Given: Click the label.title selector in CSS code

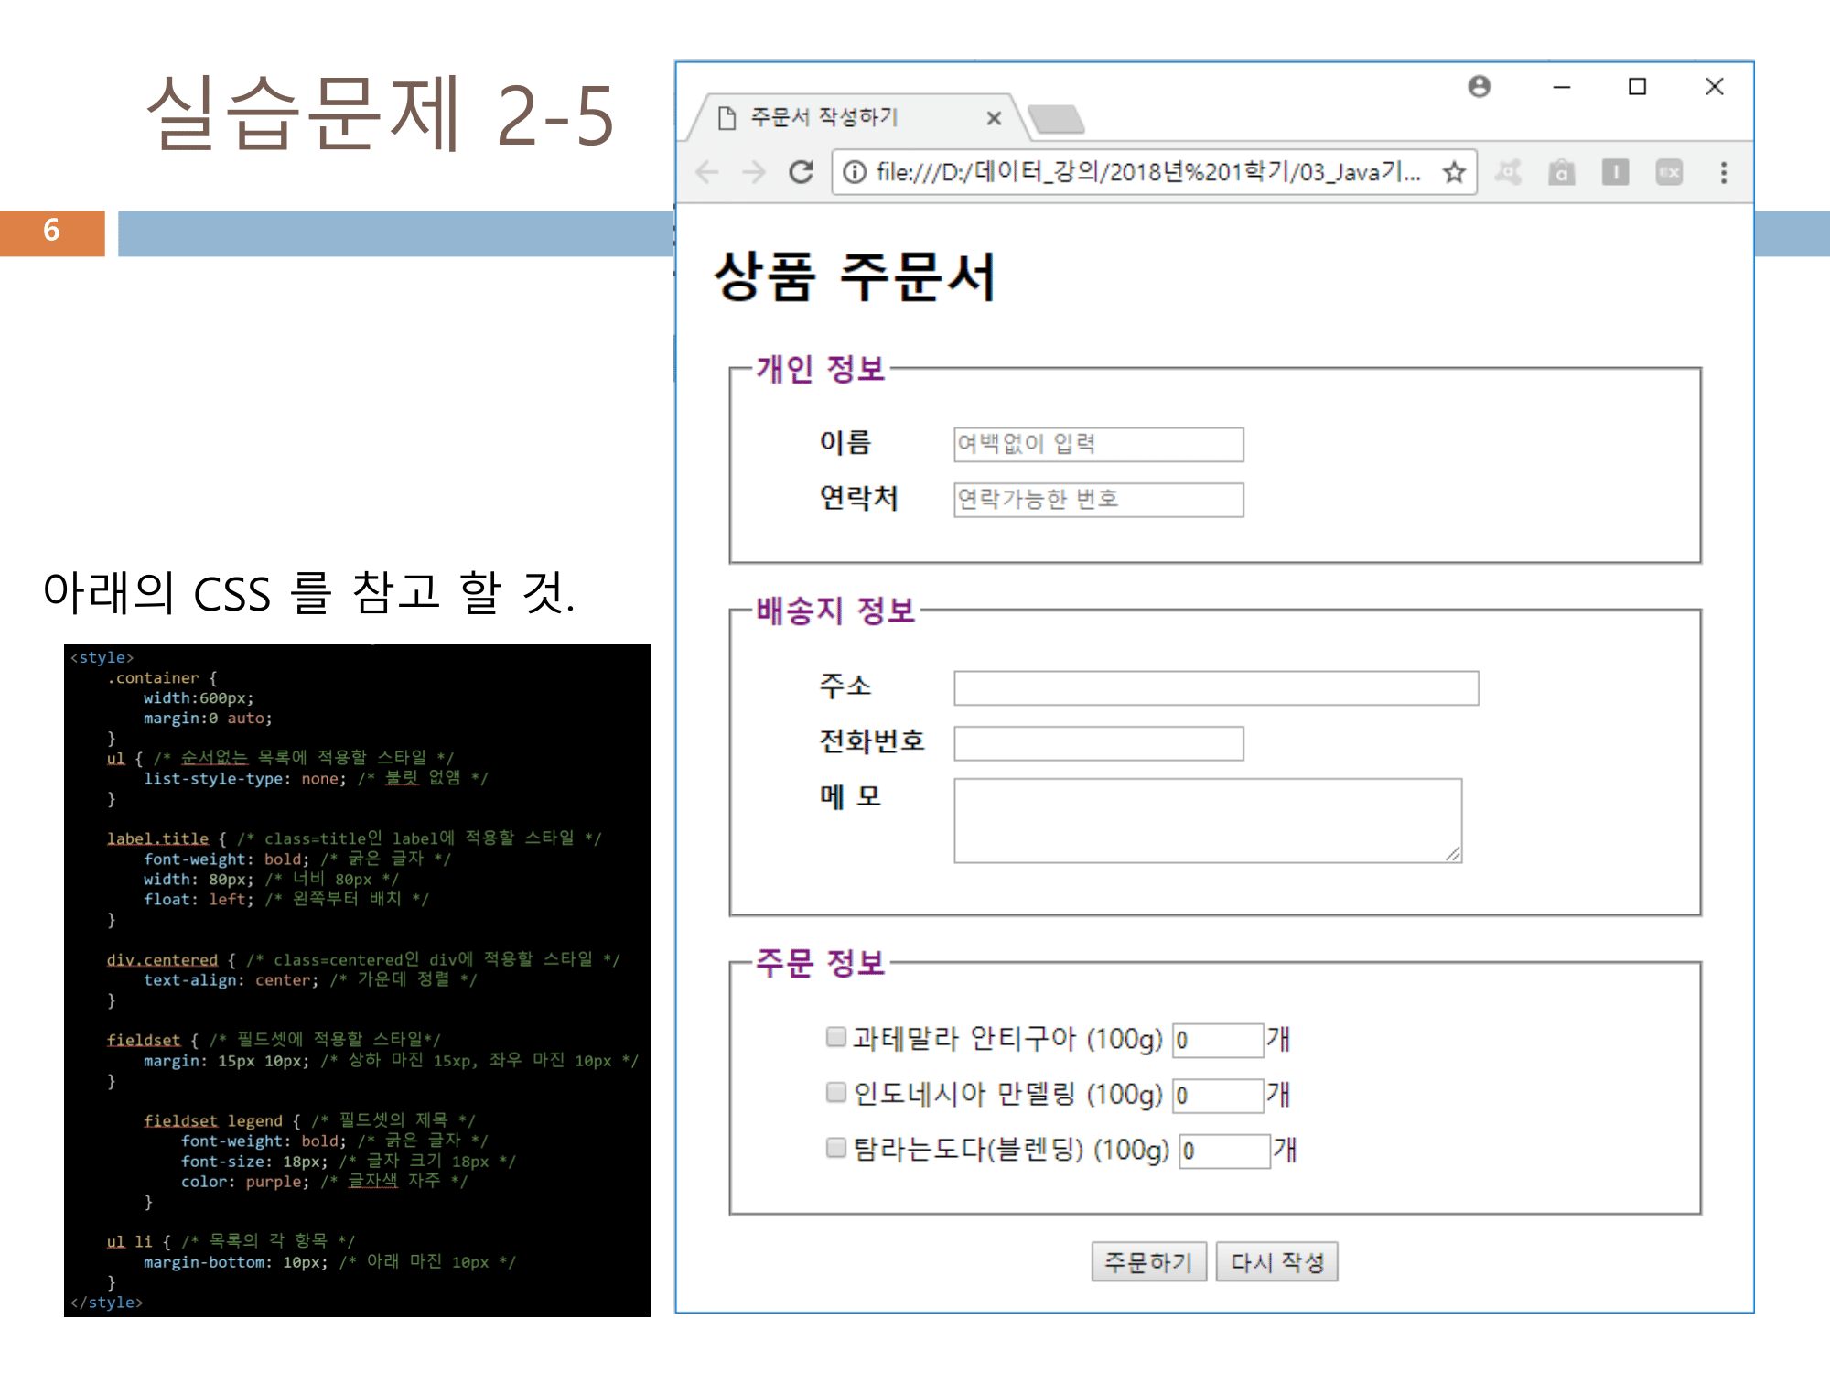Looking at the screenshot, I should pos(157,838).
